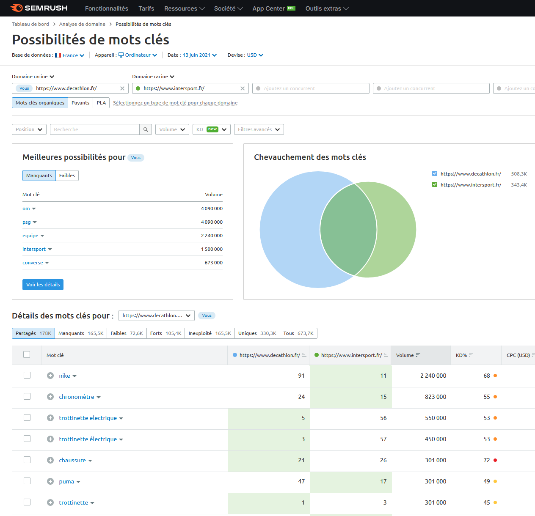535x516 pixels.
Task: Sort by Volume column icon
Action: (418, 355)
